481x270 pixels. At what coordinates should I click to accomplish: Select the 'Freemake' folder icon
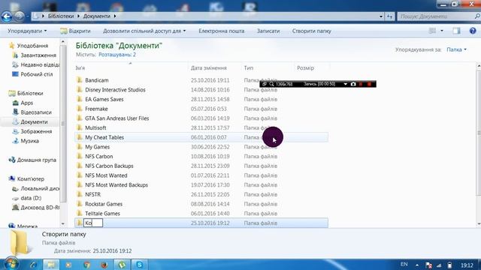click(x=80, y=108)
